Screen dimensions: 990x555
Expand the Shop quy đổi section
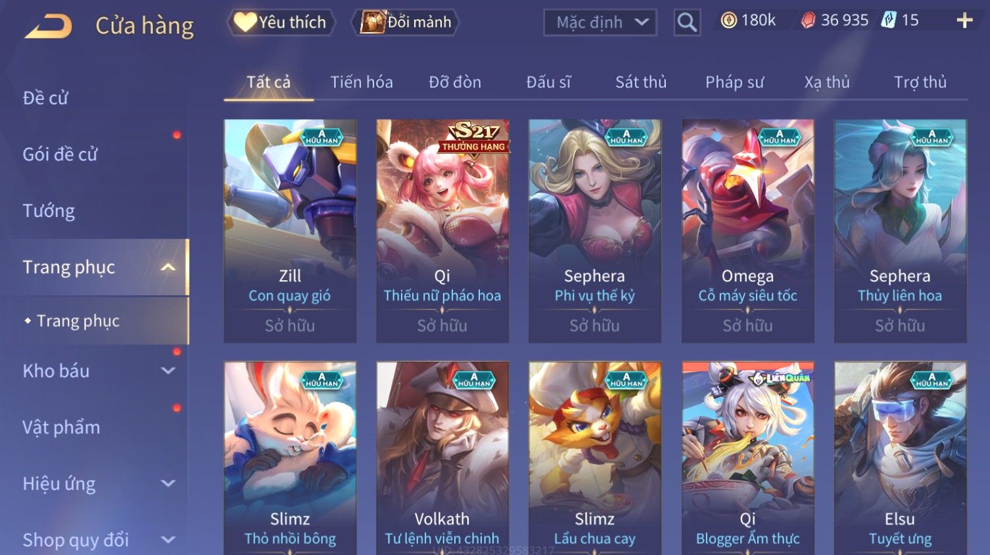coord(168,540)
